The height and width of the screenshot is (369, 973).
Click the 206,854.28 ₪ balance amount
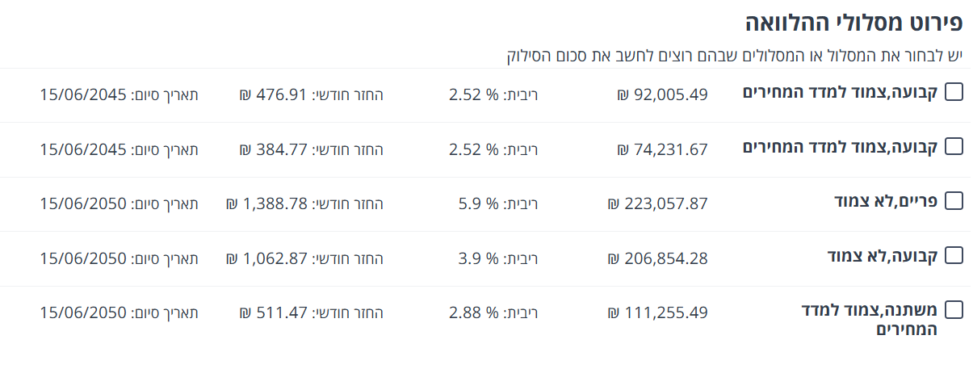coord(657,259)
